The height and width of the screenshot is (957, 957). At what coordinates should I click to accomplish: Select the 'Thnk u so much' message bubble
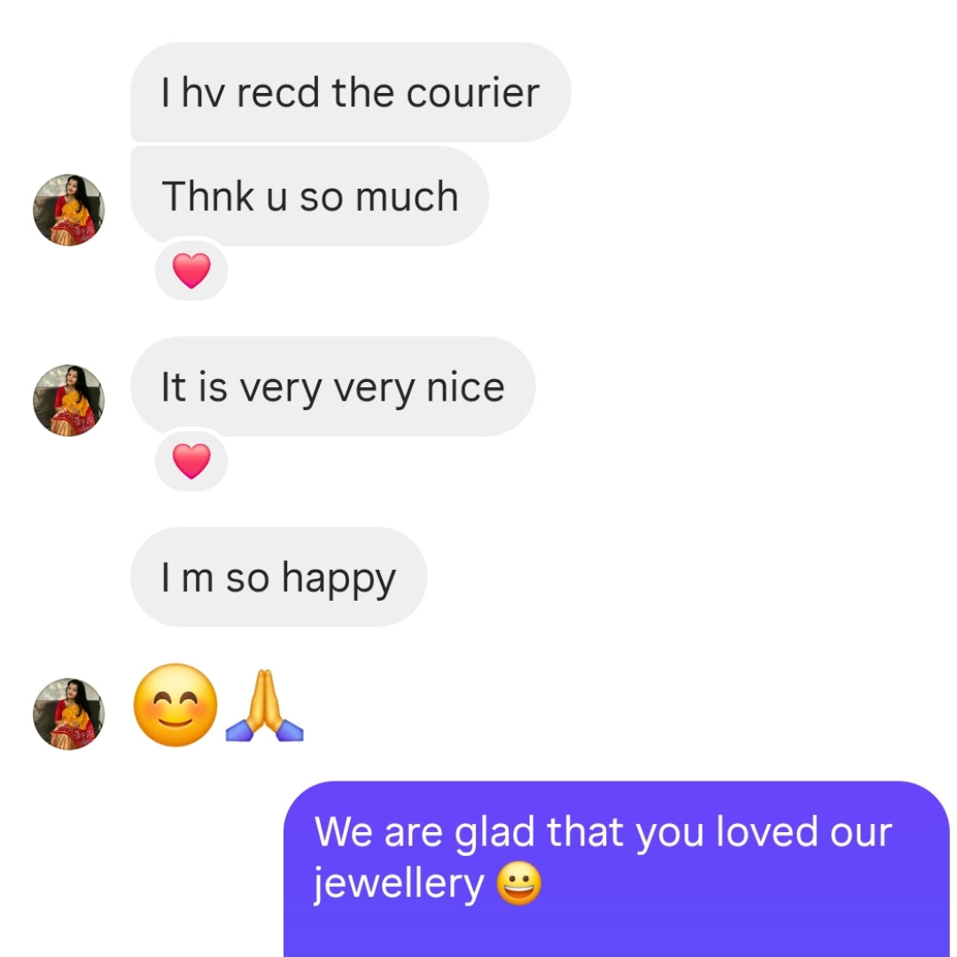309,196
